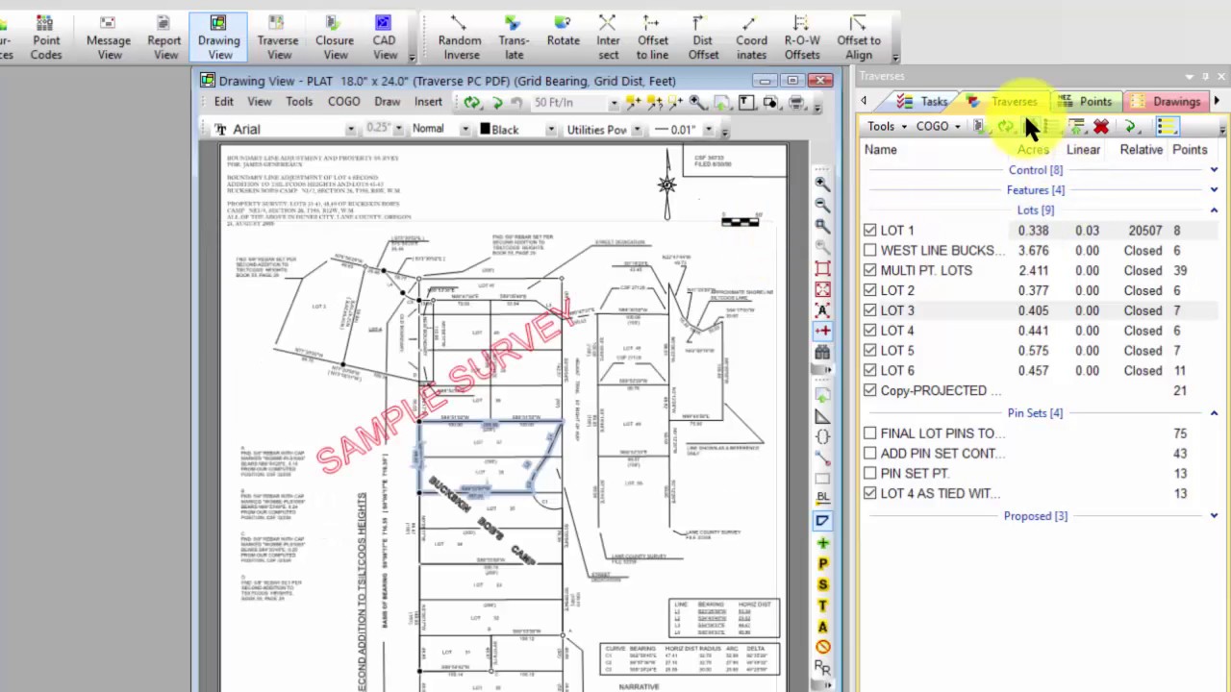Open the Message View
Screen dimensions: 1231x692
coord(109,37)
